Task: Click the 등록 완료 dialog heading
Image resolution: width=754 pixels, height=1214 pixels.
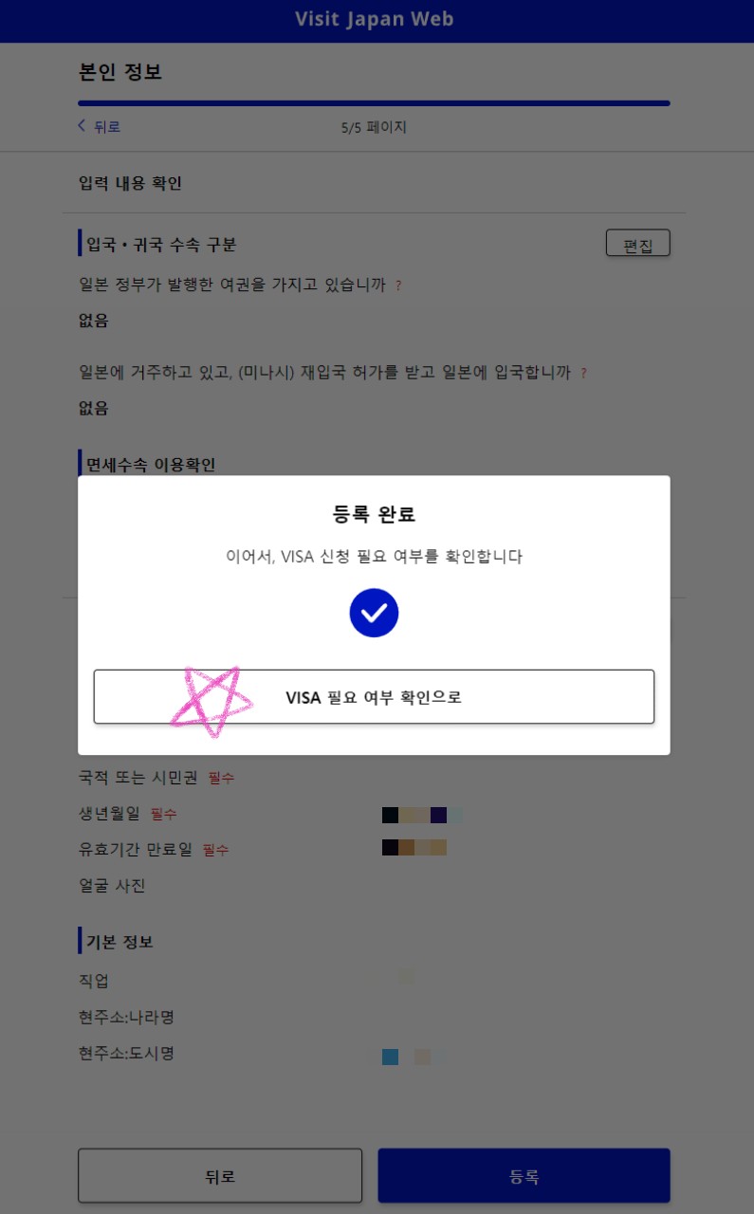Action: [x=374, y=515]
